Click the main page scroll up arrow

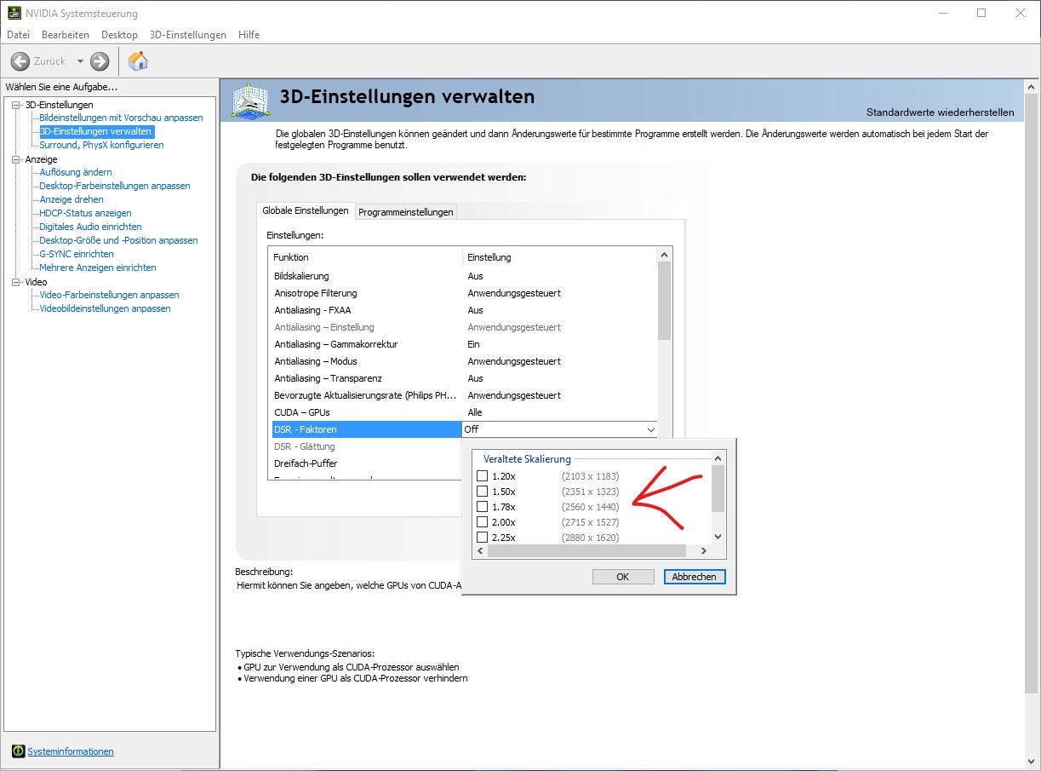click(1032, 86)
